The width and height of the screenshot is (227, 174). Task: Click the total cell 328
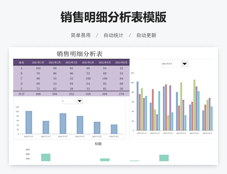pos(88,94)
